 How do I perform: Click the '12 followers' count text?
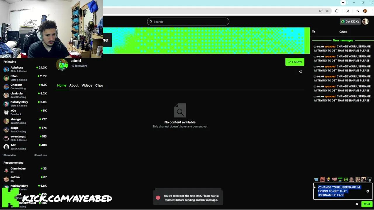click(79, 66)
